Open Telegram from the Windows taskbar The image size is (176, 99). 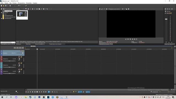53,97
